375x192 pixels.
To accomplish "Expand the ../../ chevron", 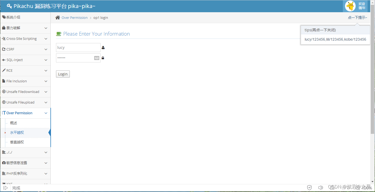I will tap(46, 152).
